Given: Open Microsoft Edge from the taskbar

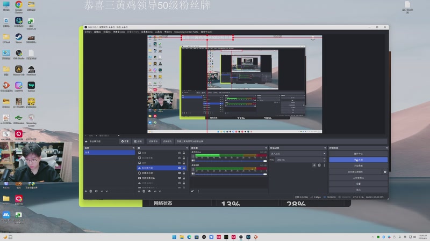Looking at the screenshot, I should [x=189, y=237].
